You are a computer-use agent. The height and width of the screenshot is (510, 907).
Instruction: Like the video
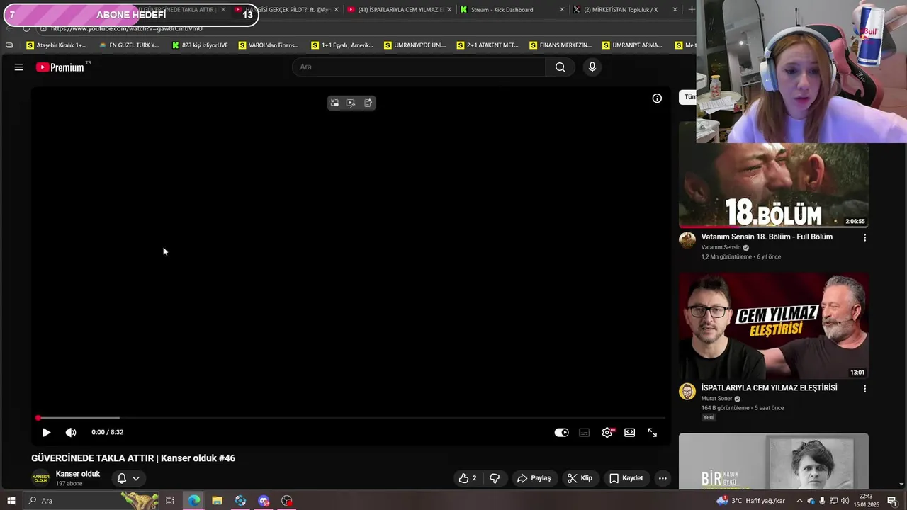click(x=468, y=478)
